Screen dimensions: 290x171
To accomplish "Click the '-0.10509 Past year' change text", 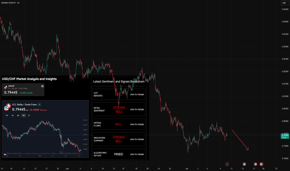I will pos(38,110).
